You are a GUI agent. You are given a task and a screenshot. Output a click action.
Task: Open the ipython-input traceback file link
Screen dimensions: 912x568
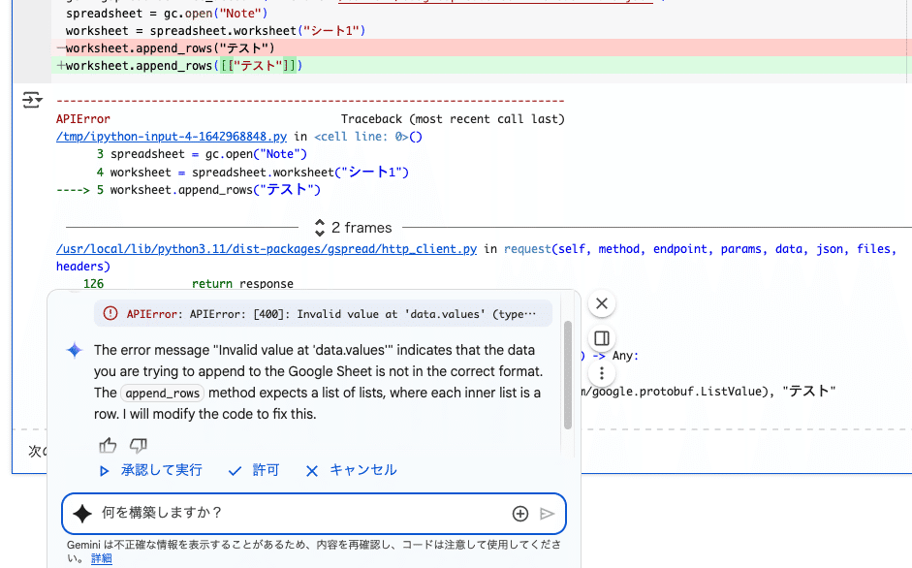coord(171,135)
